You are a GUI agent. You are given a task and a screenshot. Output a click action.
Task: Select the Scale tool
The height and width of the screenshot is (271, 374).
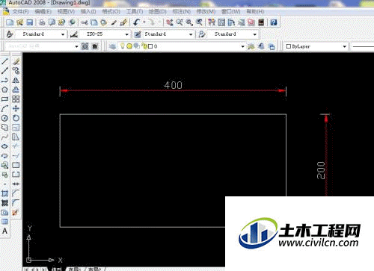(16, 128)
